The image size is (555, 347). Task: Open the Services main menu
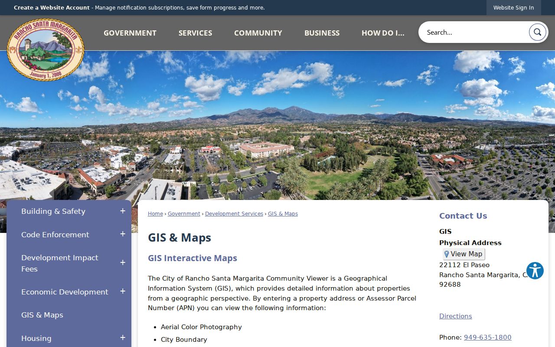(x=196, y=33)
